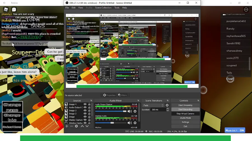Open source properties gear in Sources toolbar
The image size is (252, 141).
[x=76, y=126]
